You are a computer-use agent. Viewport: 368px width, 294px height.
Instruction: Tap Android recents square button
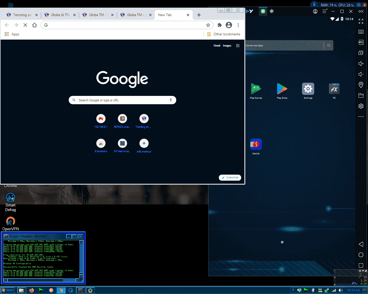pyautogui.click(x=361, y=266)
